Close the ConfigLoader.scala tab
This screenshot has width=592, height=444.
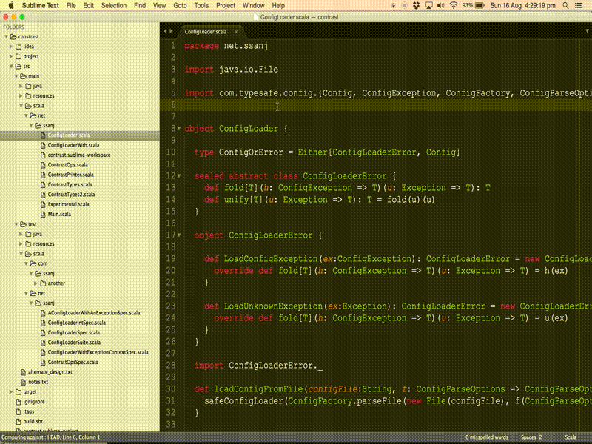(236, 32)
